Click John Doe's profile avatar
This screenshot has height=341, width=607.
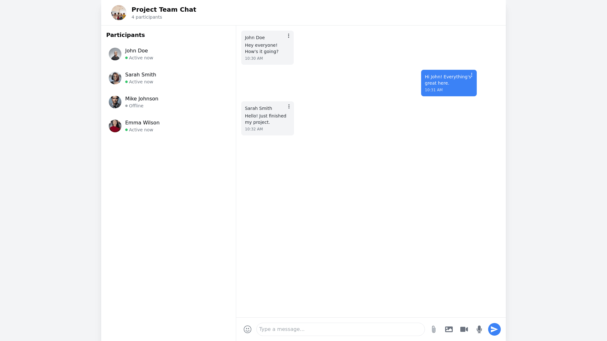[115, 54]
